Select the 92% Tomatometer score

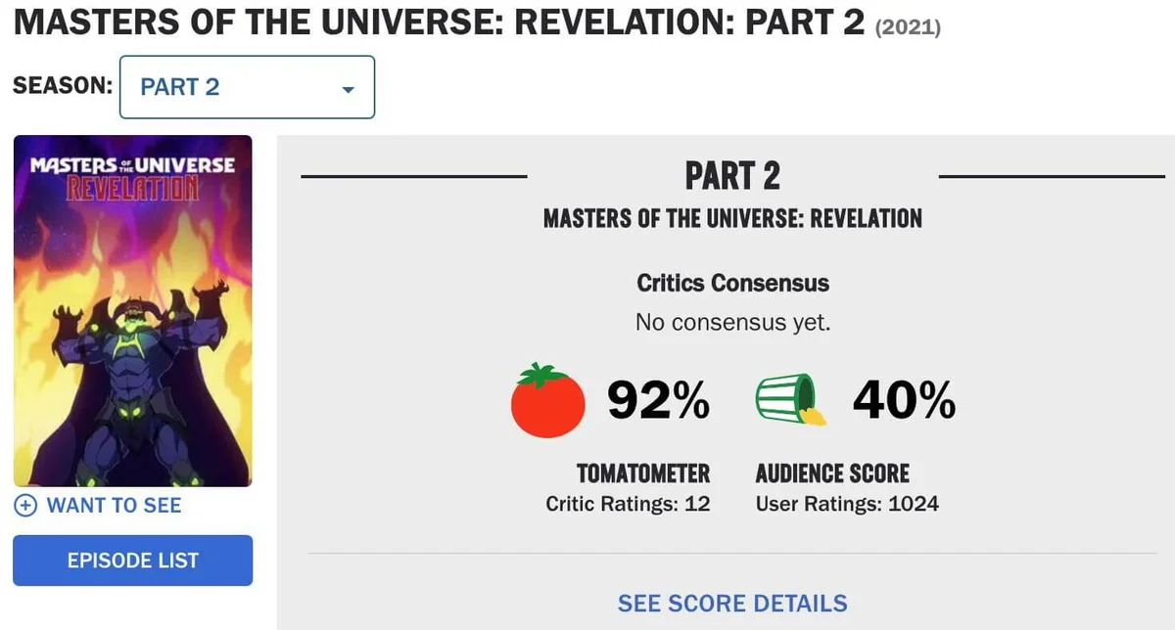[660, 399]
